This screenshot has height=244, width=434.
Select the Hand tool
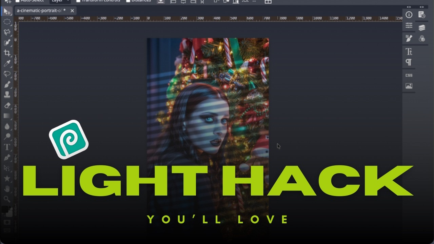point(7,189)
